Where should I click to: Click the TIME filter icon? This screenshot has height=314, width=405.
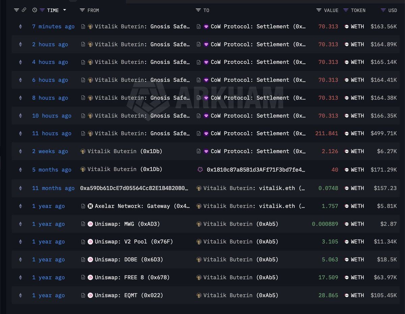coord(42,10)
